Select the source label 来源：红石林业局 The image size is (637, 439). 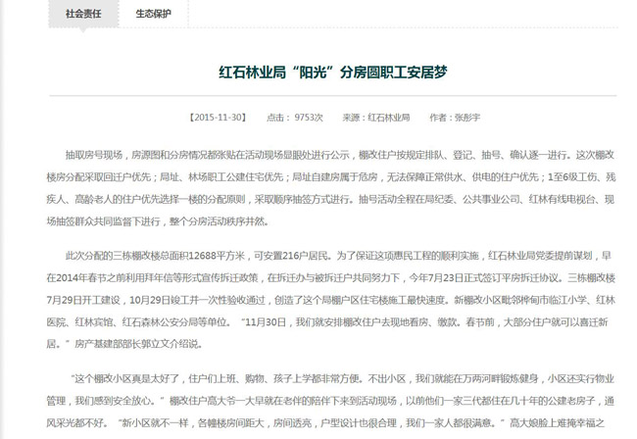tap(375, 117)
